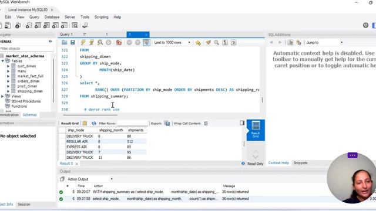Beautify query broom icon
Screen dimensions: 376x211
tap(208, 43)
